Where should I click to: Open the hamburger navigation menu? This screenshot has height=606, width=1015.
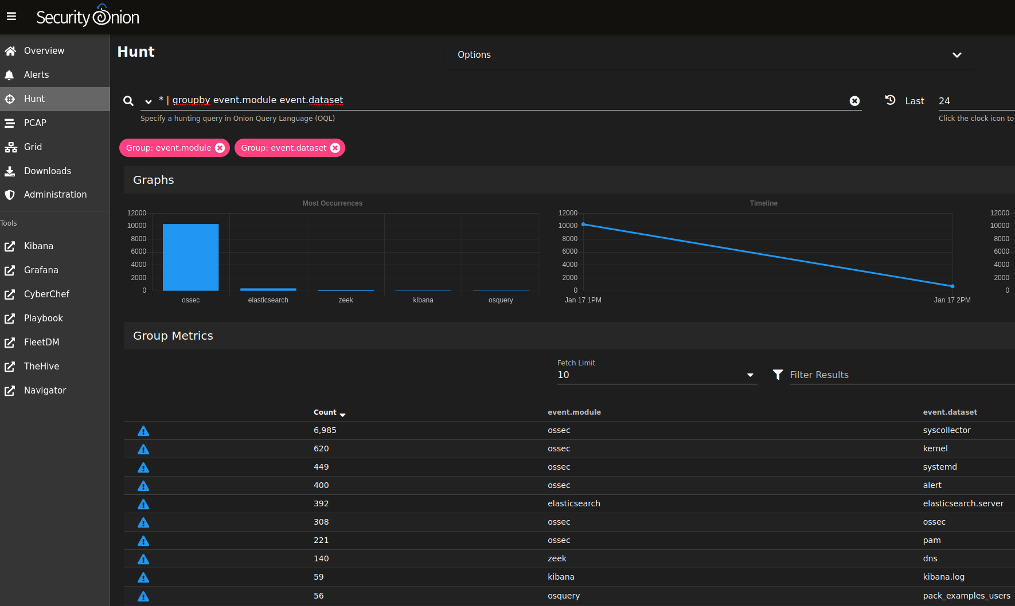click(x=11, y=17)
